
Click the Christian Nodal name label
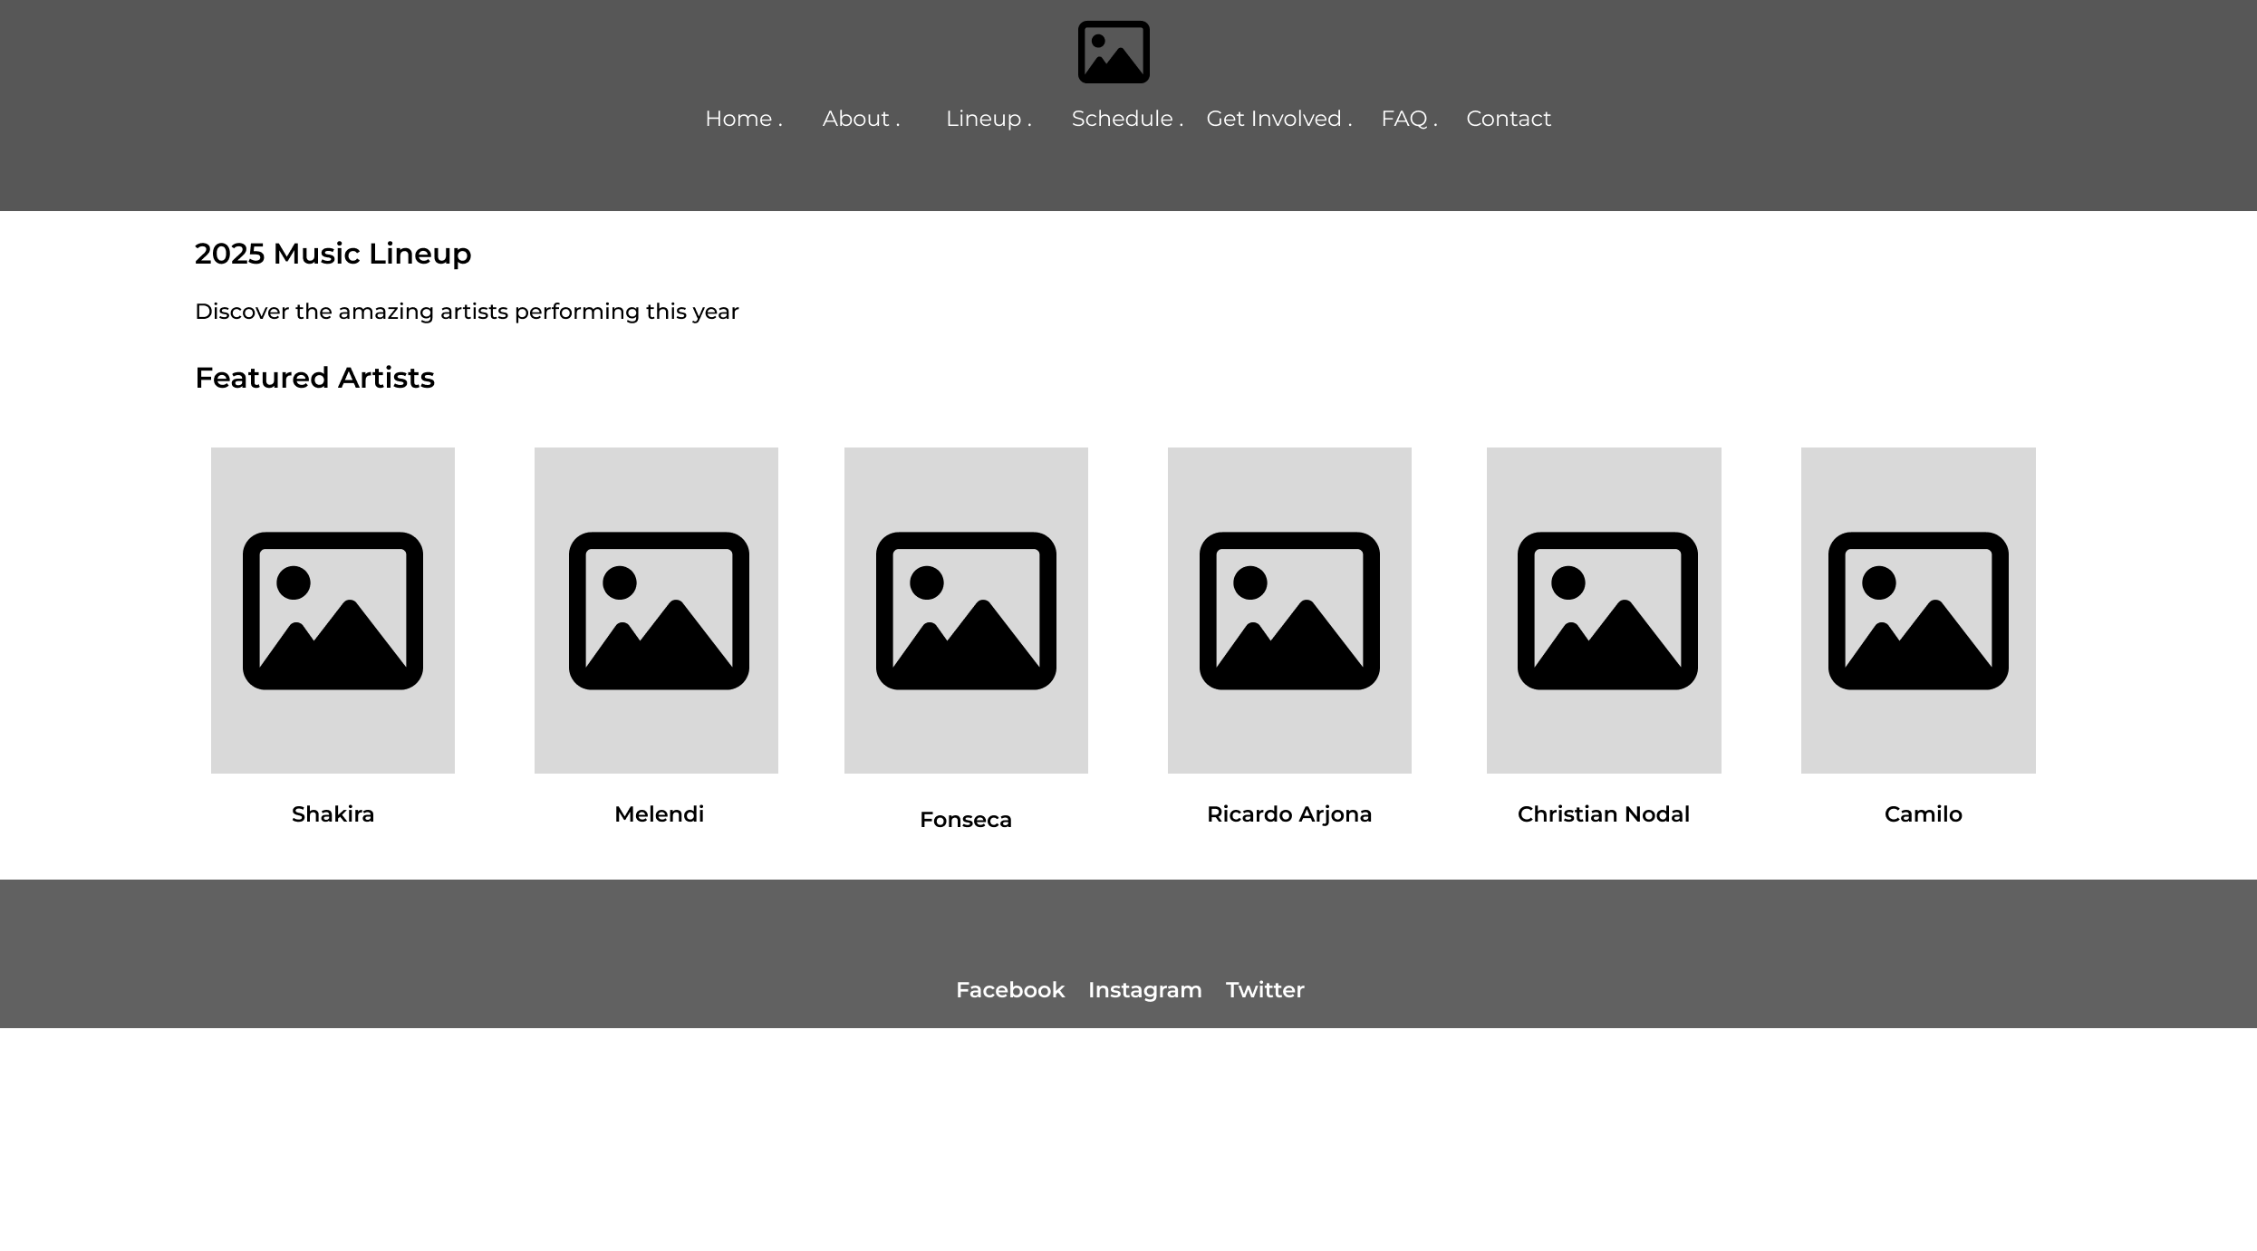point(1604,814)
